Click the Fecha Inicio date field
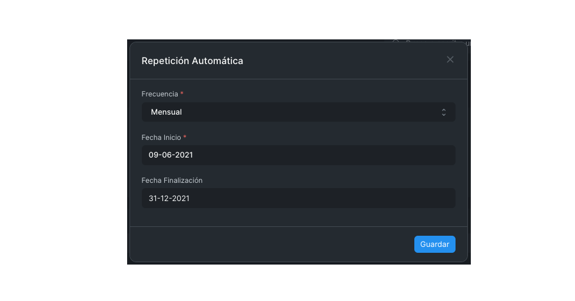Image resolution: width=575 pixels, height=301 pixels. (298, 155)
